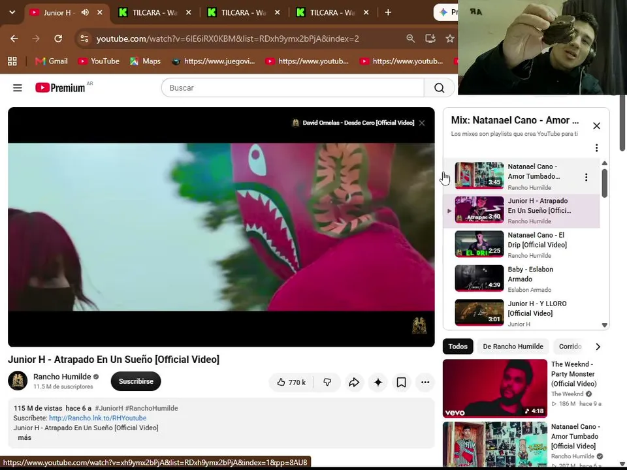Expand the description with más

coord(24,437)
